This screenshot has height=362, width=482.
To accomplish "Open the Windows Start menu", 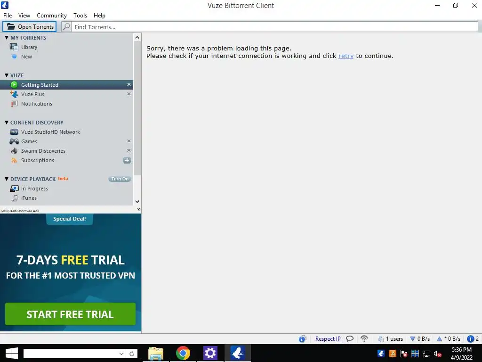I will point(11,353).
